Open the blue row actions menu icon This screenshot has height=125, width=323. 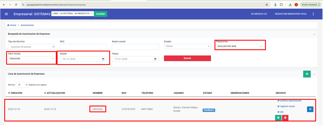[x=310, y=109]
